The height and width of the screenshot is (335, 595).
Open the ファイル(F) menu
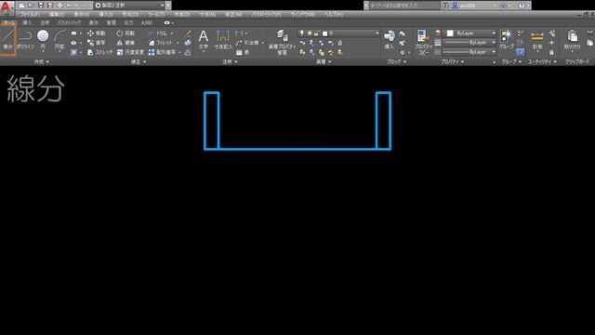tap(30, 14)
